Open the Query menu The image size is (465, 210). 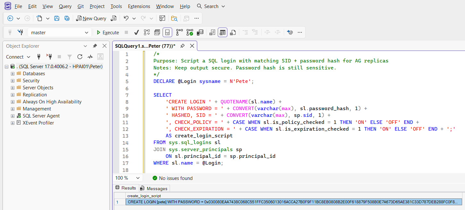(x=65, y=6)
